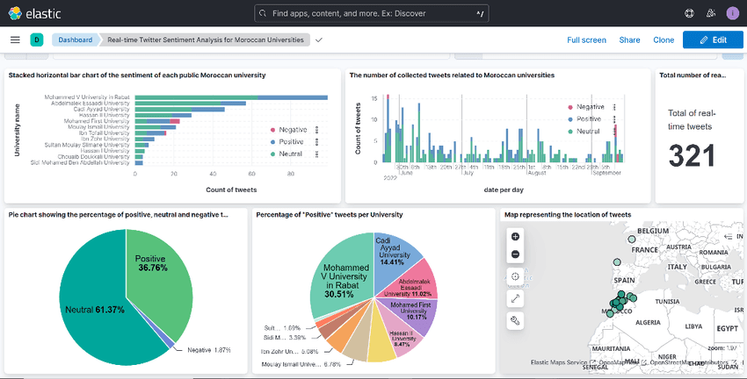Viewport: 747px width, 379px height.
Task: Toggle Negative series in university bar chart legend
Action: tap(293, 130)
